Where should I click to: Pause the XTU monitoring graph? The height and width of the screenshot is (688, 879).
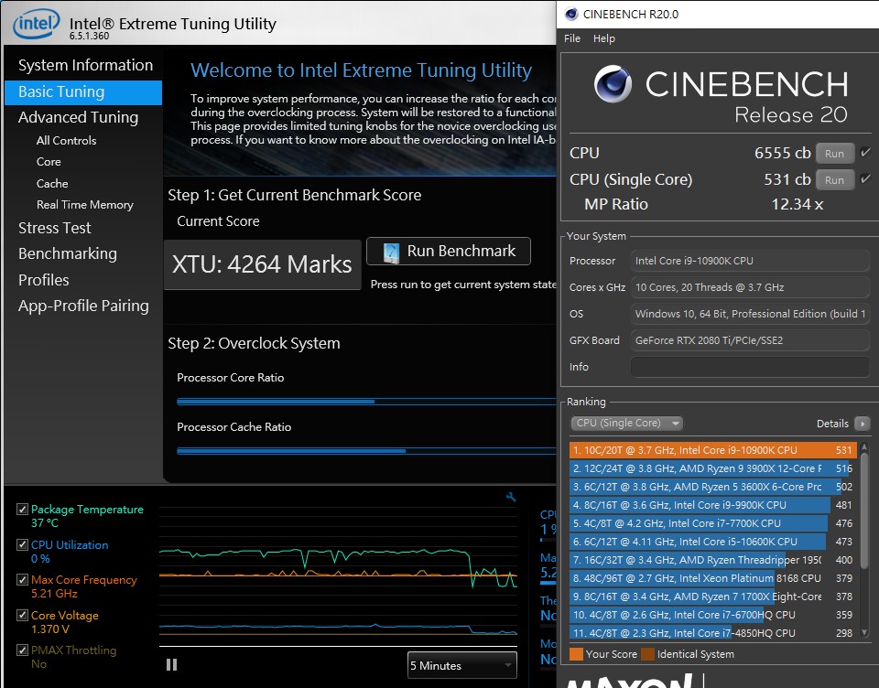[x=171, y=664]
